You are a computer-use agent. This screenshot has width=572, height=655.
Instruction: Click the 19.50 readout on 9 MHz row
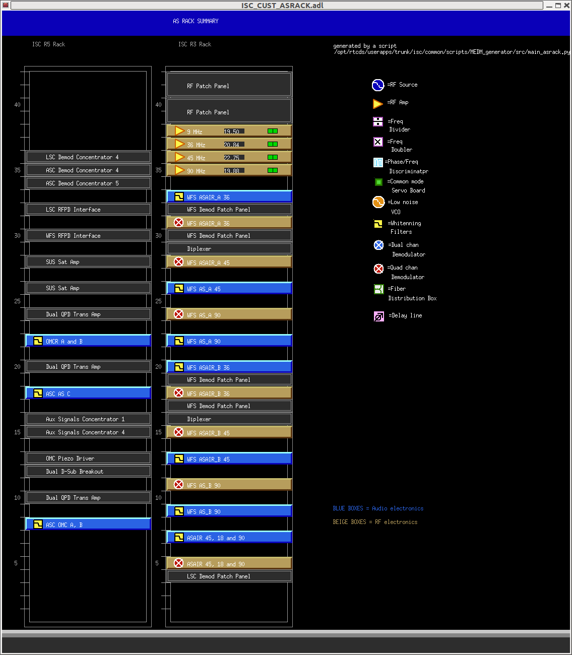point(234,132)
